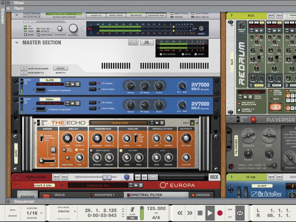Viewport: 296px width, 222px height.
Task: Toggle the metronome Click icon
Action: point(132,210)
